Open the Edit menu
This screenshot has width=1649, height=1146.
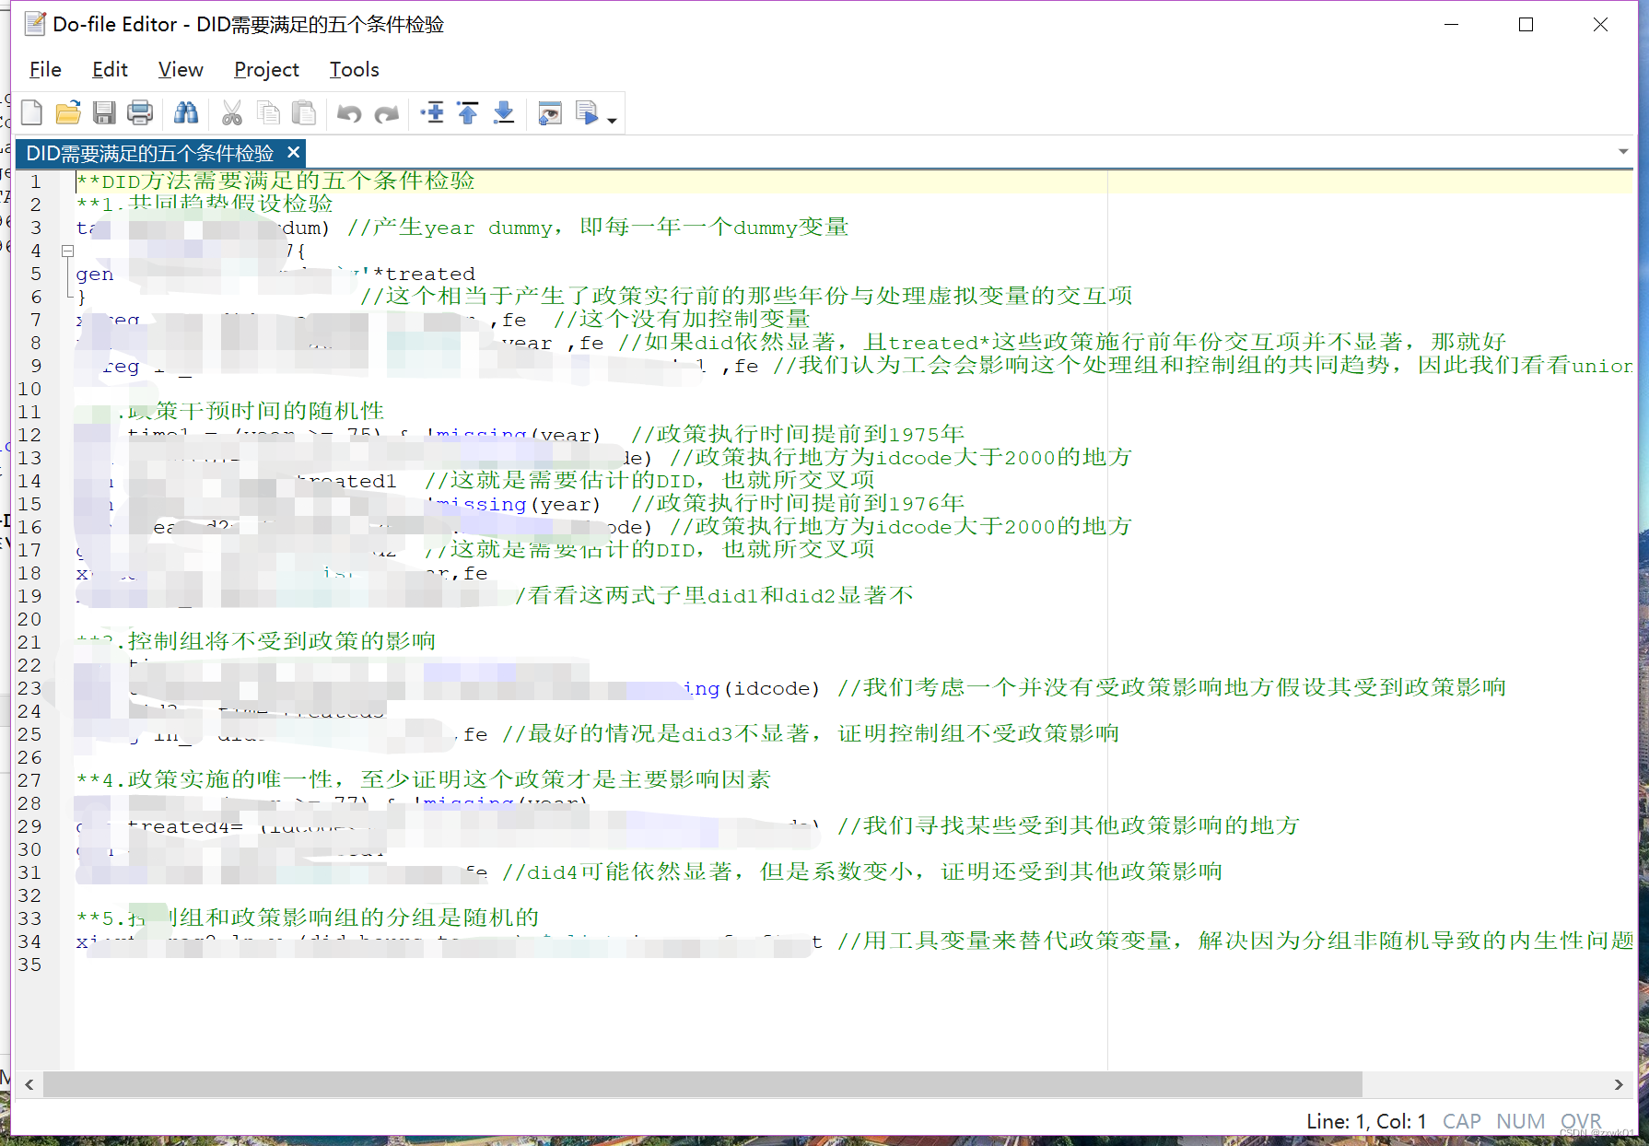tap(110, 70)
